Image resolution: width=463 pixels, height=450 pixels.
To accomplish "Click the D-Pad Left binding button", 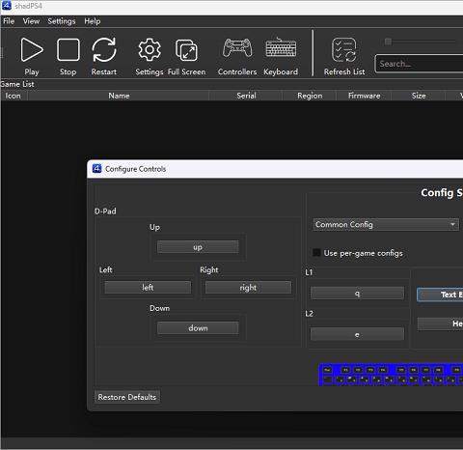I will pos(148,287).
